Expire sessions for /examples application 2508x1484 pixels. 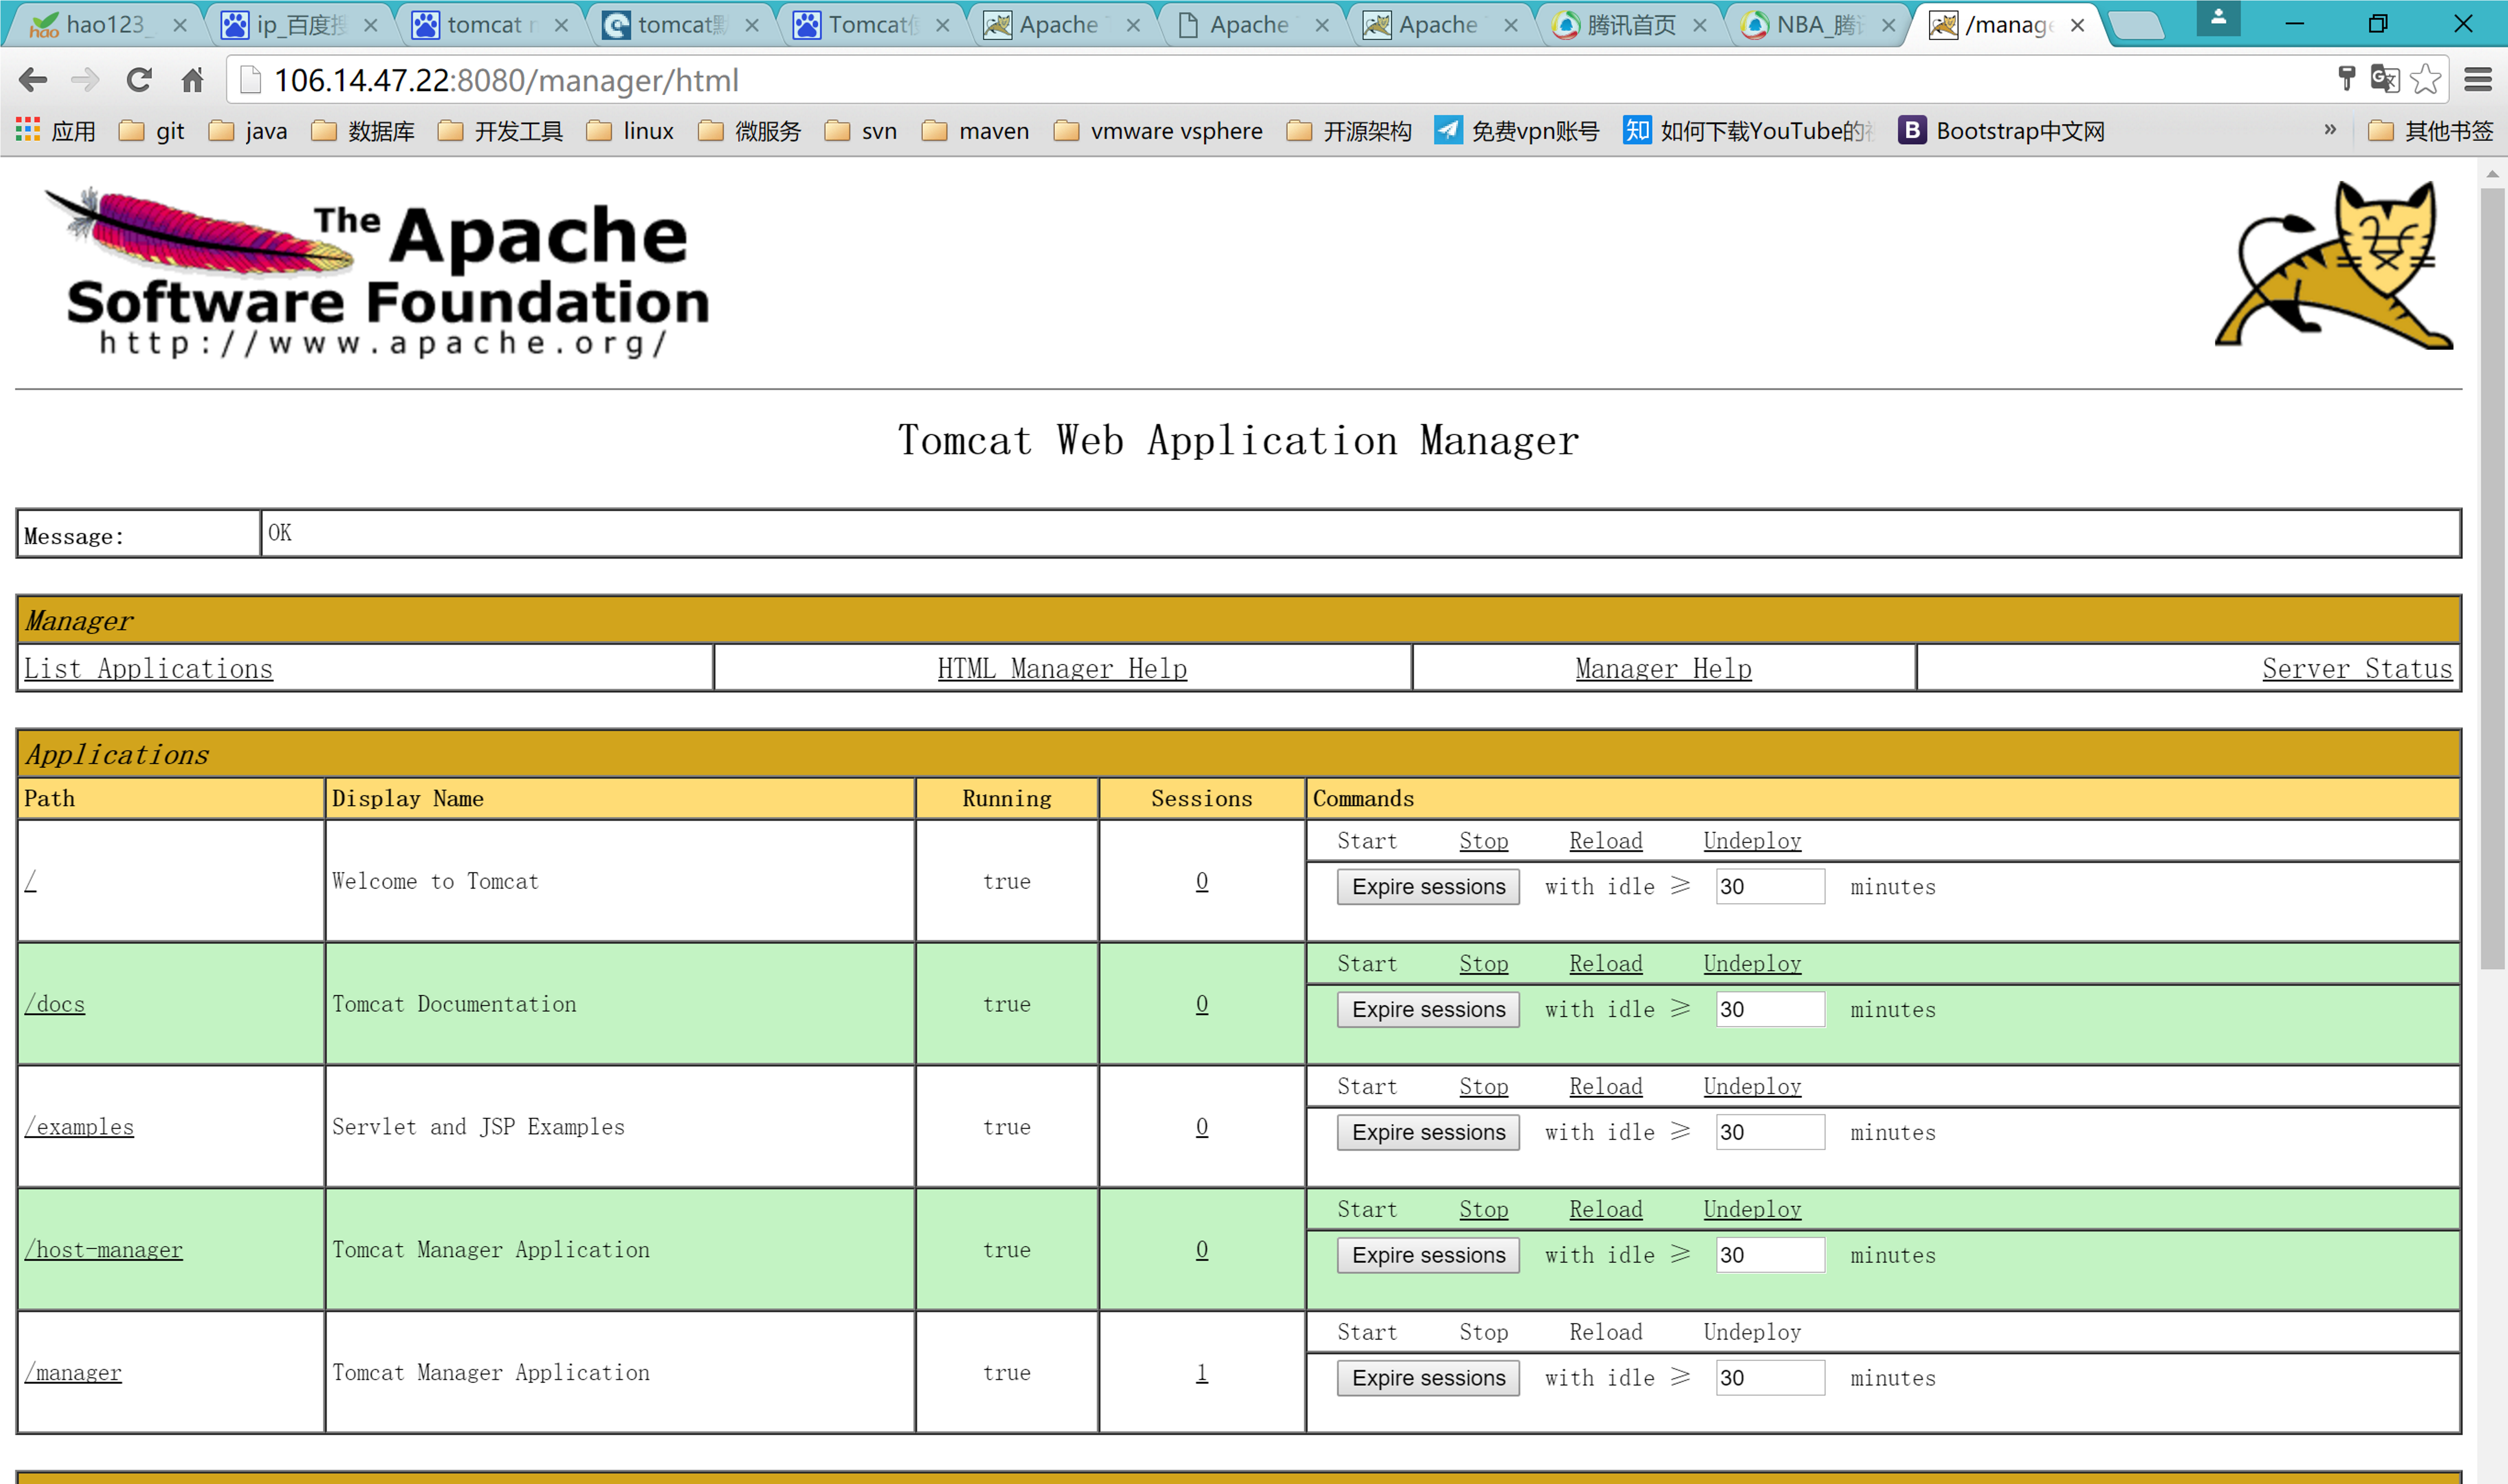pos(1428,1133)
